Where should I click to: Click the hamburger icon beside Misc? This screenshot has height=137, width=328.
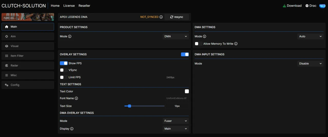[7, 75]
